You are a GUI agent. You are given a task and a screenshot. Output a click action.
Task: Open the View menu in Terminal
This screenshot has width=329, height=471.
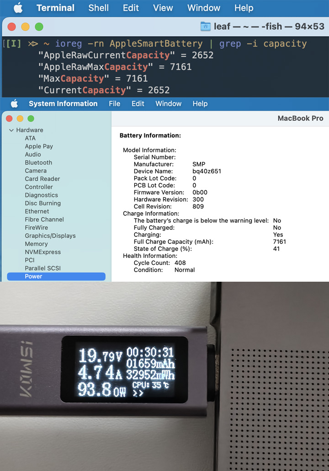pyautogui.click(x=163, y=8)
